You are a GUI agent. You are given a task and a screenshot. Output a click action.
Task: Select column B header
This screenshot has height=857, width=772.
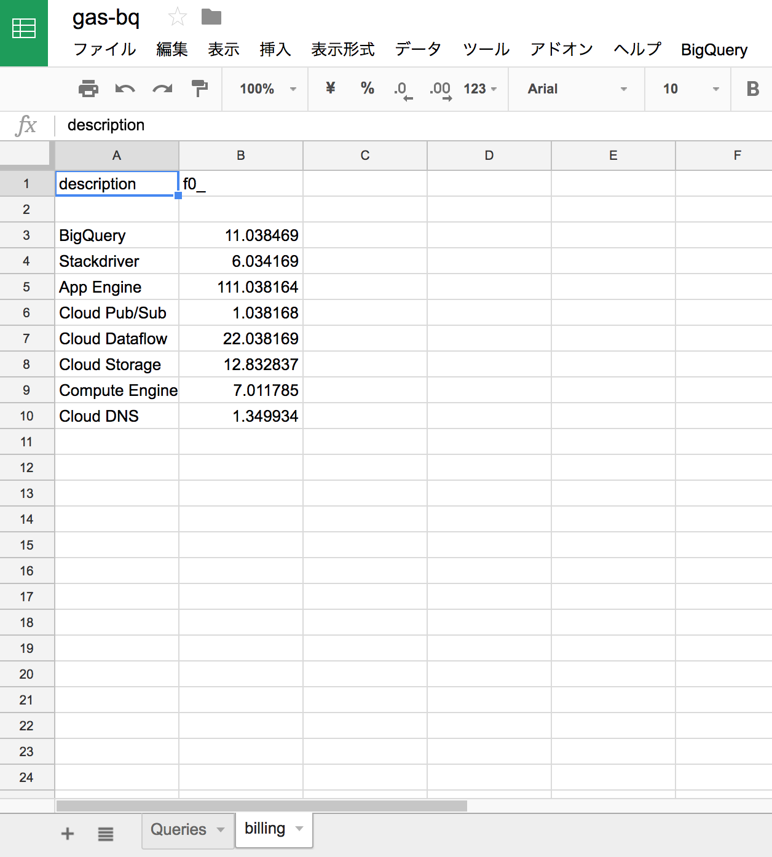241,156
